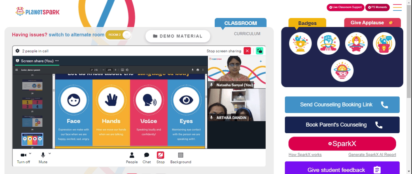Open the hamburger menu
412x174 pixels.
coord(397,7)
